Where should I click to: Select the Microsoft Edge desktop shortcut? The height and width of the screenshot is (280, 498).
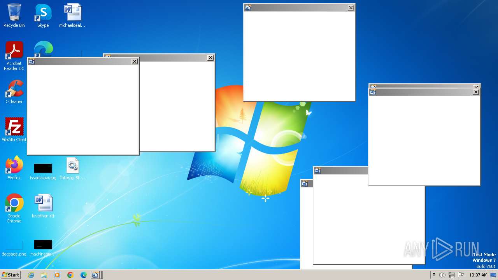point(43,48)
